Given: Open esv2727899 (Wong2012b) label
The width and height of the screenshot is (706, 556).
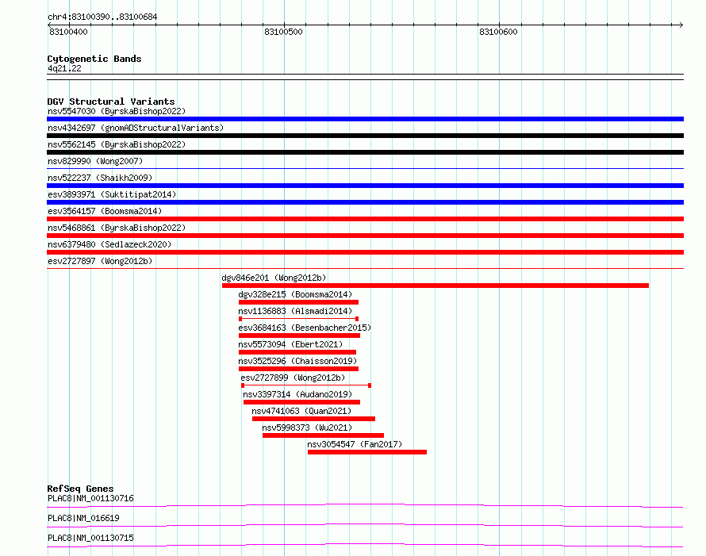Looking at the screenshot, I should [x=293, y=378].
